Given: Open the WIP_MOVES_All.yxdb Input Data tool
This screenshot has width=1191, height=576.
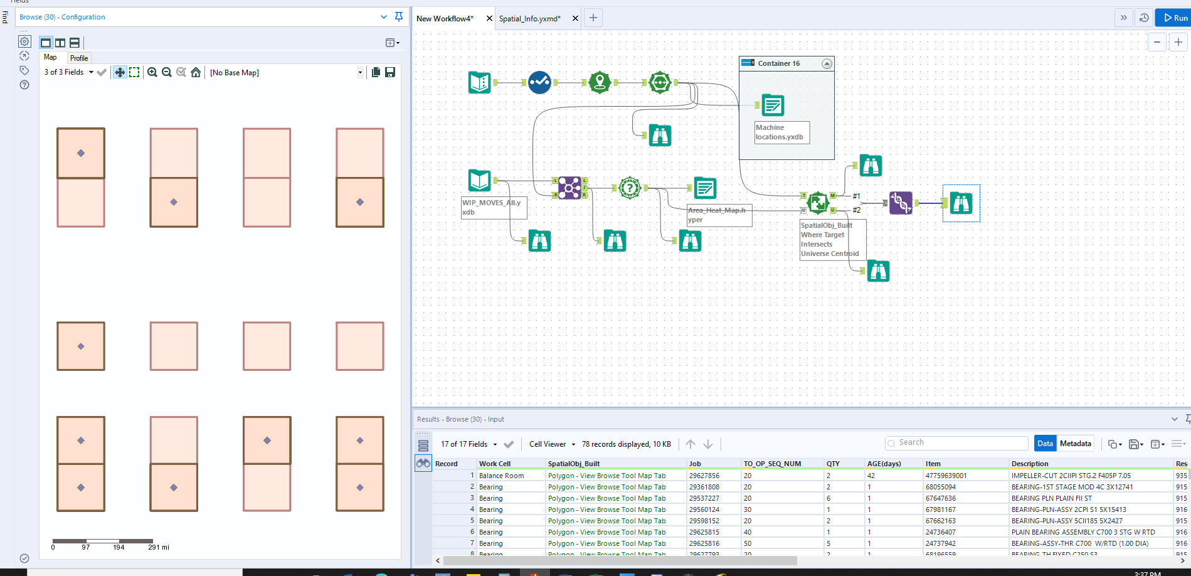Looking at the screenshot, I should (479, 181).
